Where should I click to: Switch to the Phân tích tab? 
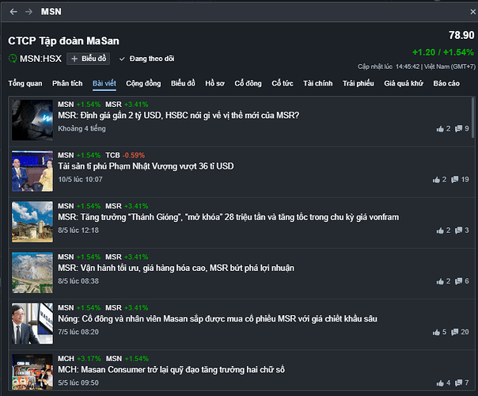pos(67,83)
